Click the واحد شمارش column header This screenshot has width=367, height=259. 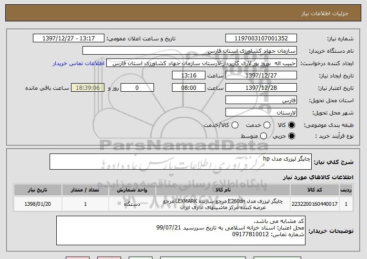[x=132, y=190]
